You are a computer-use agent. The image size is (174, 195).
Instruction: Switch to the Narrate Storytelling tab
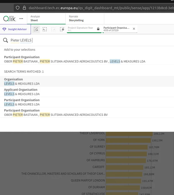pyautogui.click(x=85, y=19)
